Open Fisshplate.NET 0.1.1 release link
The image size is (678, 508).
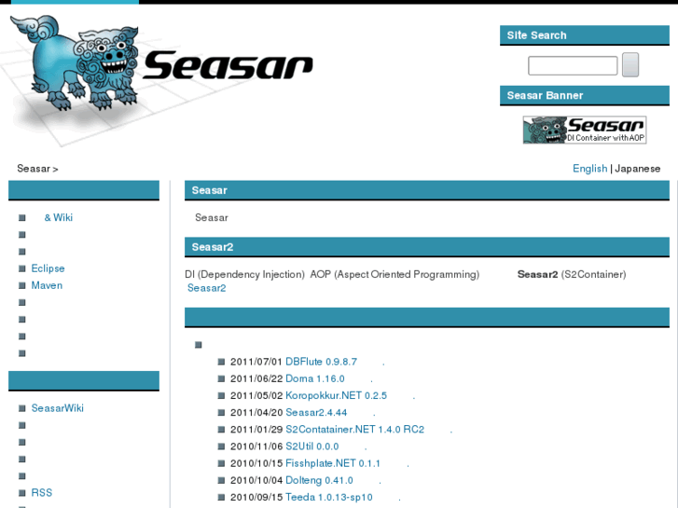pos(333,463)
